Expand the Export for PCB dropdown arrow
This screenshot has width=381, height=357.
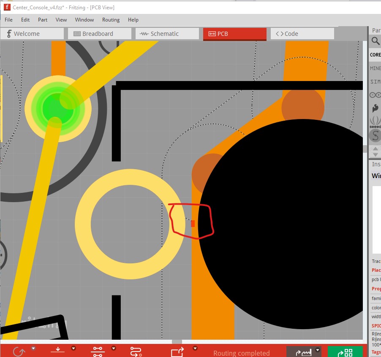pos(195,349)
